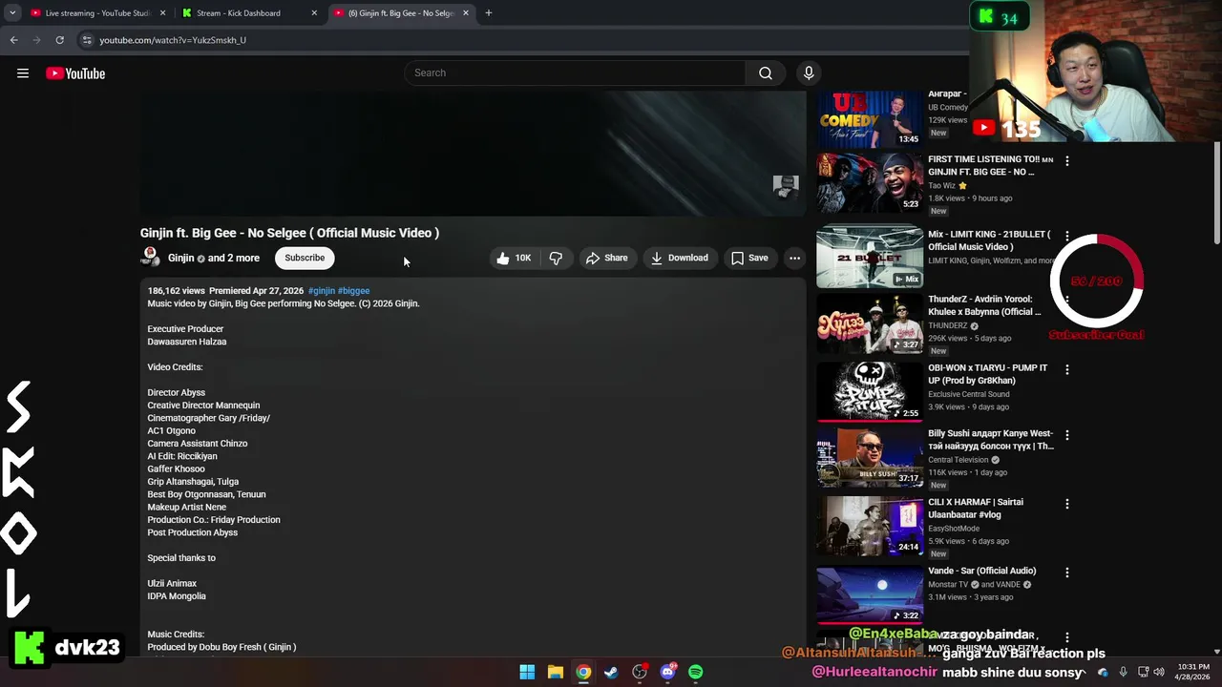Image resolution: width=1222 pixels, height=687 pixels.
Task: Open Discord from the taskbar
Action: [667, 672]
